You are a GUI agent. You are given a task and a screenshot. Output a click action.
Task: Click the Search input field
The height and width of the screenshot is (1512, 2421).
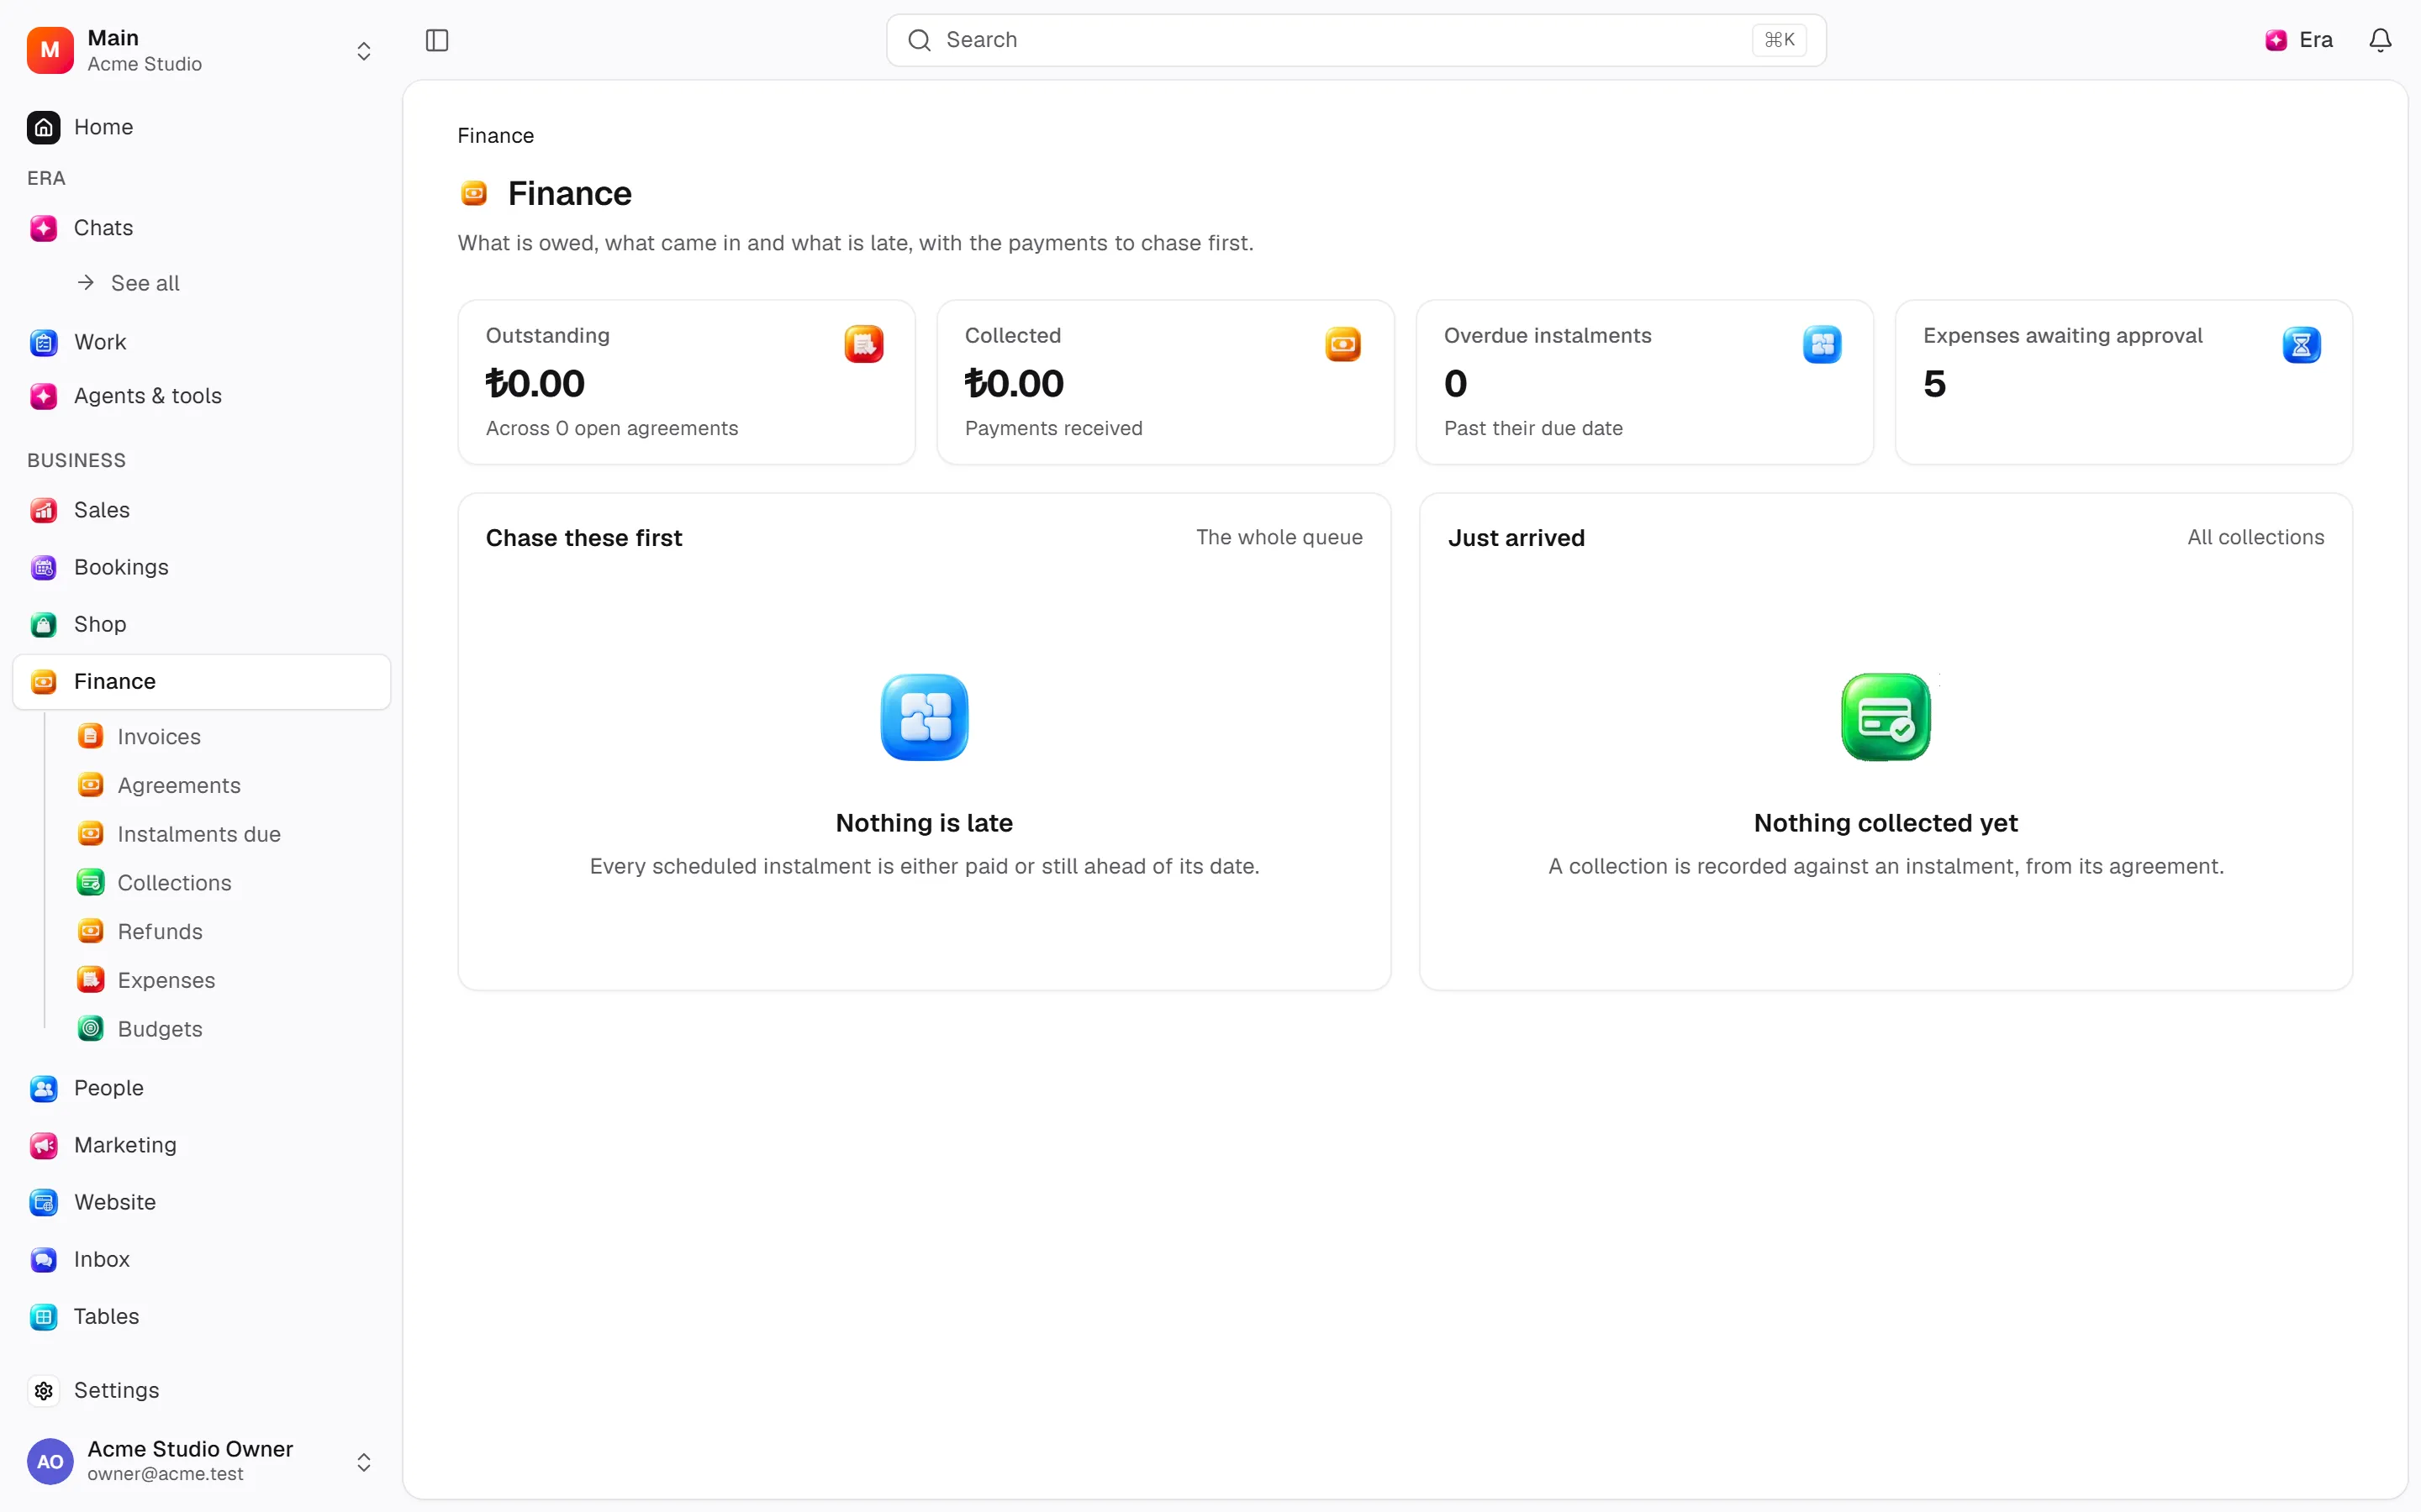(1356, 40)
